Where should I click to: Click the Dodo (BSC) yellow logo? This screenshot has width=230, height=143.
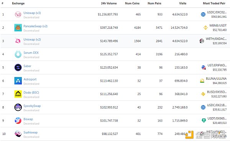click(18, 94)
